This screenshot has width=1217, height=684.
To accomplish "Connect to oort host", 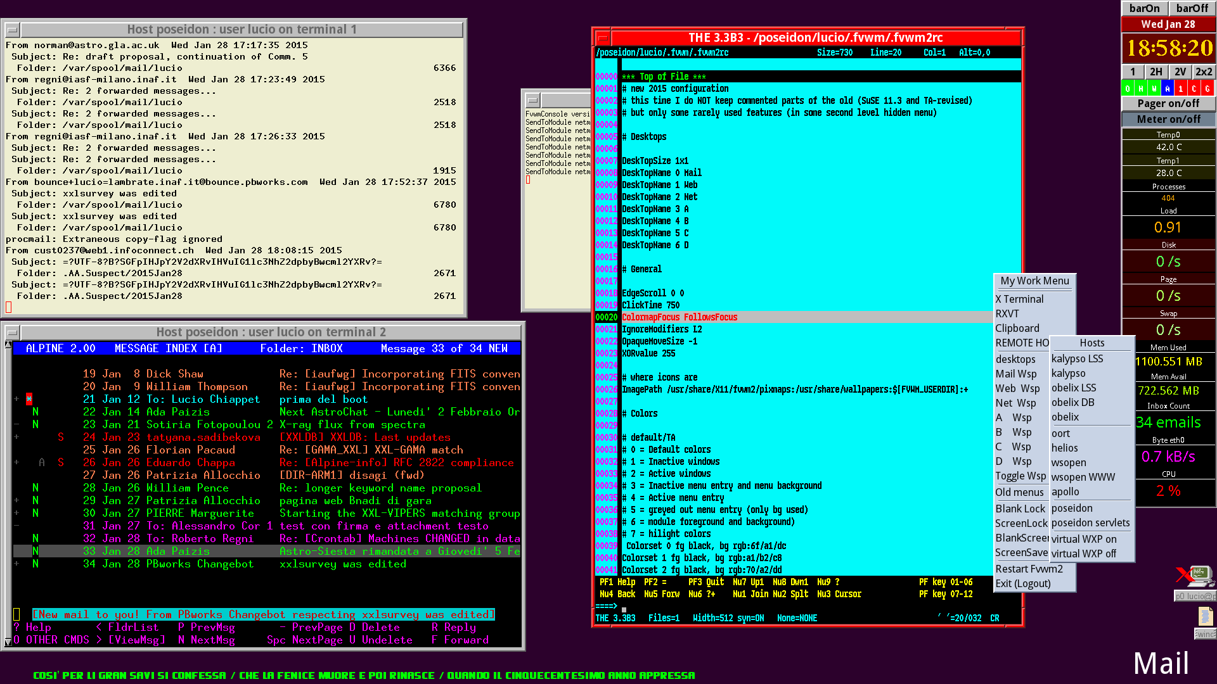I will pyautogui.click(x=1091, y=433).
